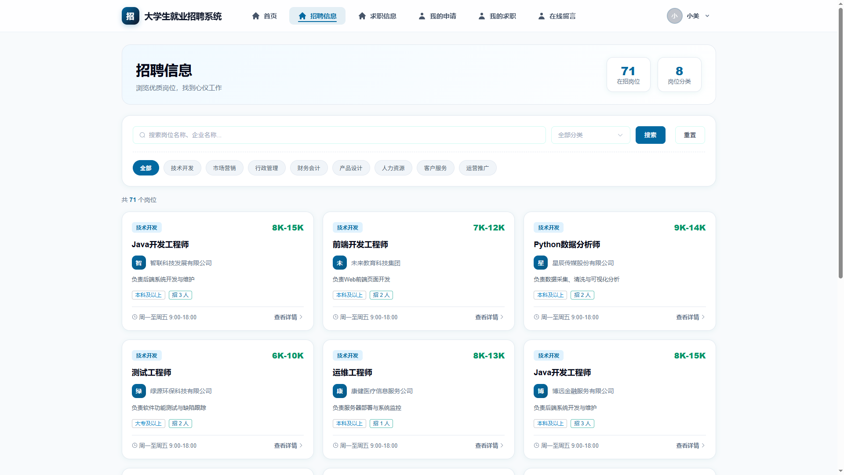Focus the 搜索岗位名称 search input field

click(x=339, y=135)
